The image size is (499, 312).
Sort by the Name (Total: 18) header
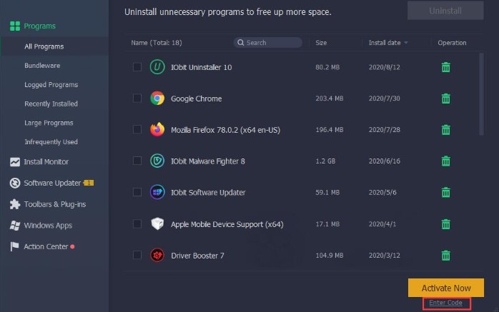(157, 43)
